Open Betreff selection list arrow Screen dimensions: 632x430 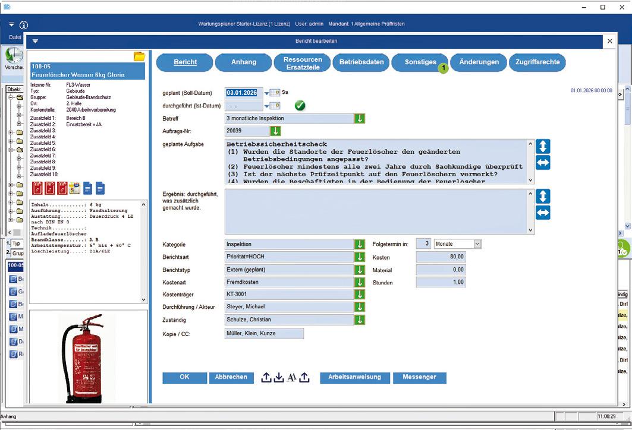tap(360, 118)
